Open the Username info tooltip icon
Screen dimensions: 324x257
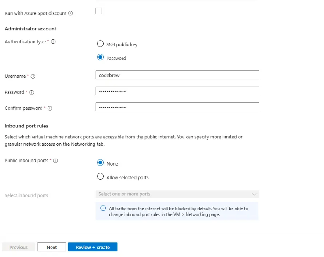click(x=33, y=76)
